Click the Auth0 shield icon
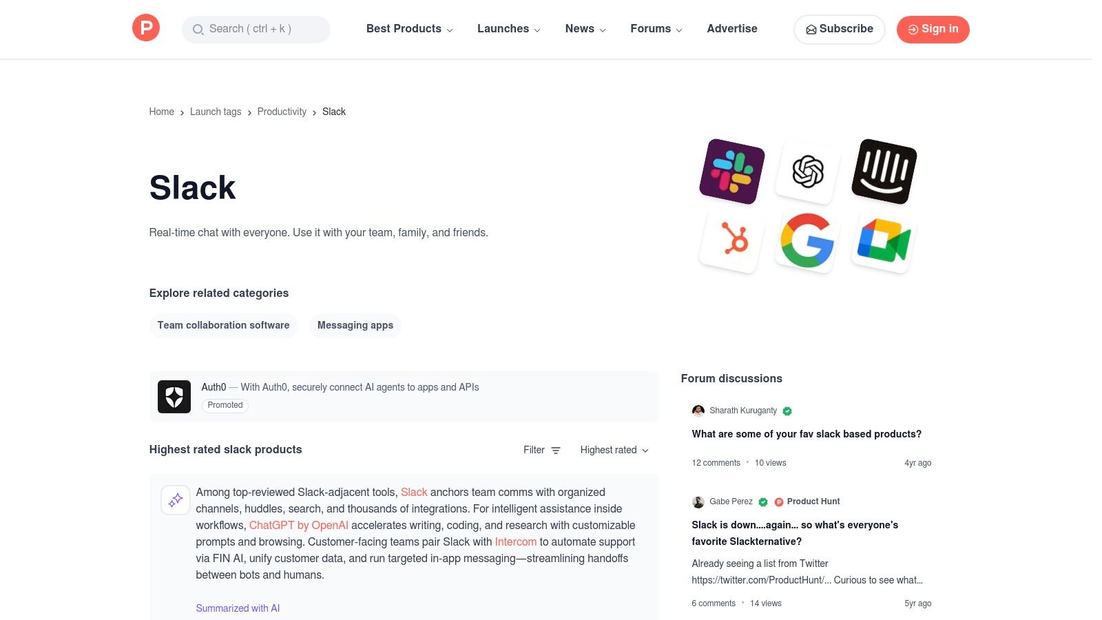This screenshot has height=620, width=1102. coord(174,397)
